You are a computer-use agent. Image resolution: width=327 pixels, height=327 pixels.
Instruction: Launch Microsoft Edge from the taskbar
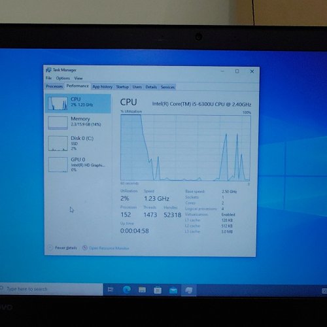[x=127, y=290]
